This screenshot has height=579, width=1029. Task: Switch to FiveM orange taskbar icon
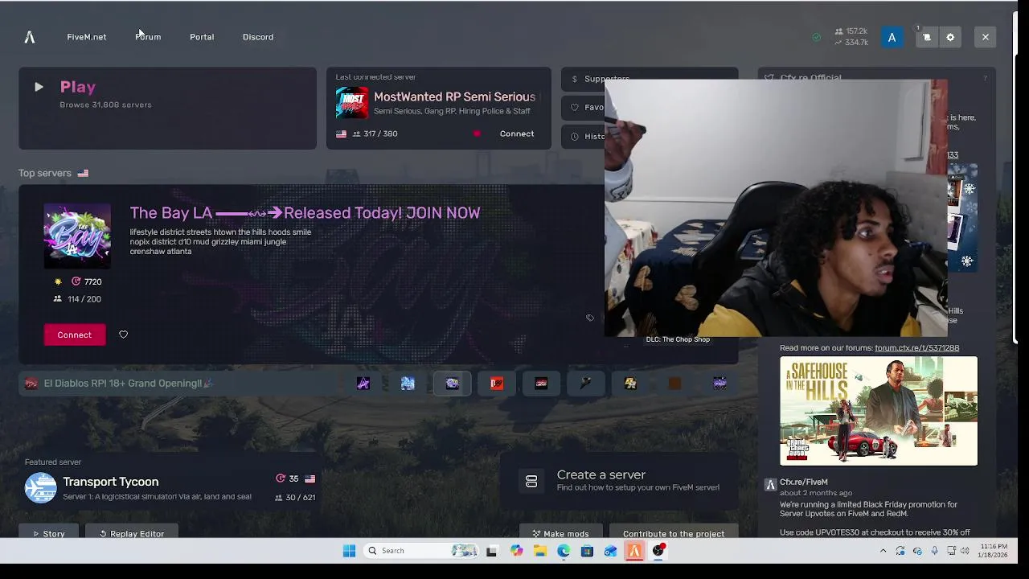634,551
